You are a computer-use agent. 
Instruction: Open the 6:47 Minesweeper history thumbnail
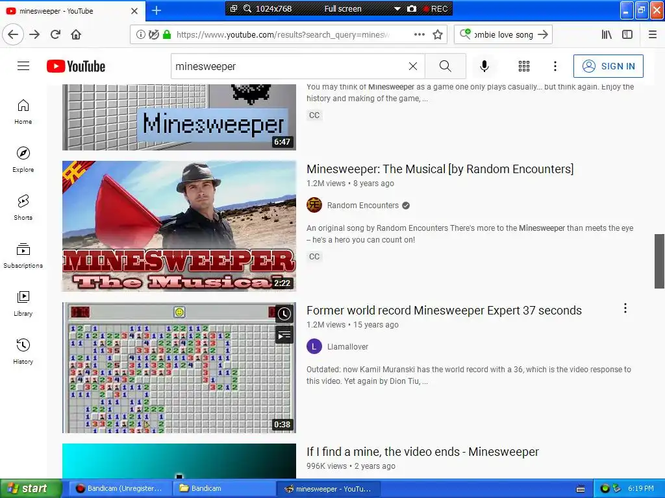[x=179, y=117]
